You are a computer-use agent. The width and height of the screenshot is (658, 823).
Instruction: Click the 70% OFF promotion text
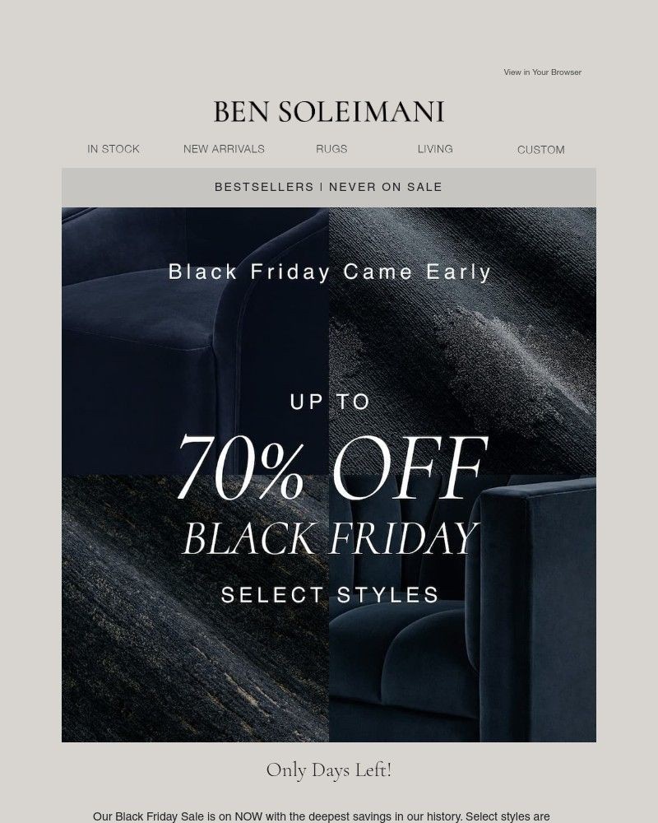pyautogui.click(x=329, y=469)
